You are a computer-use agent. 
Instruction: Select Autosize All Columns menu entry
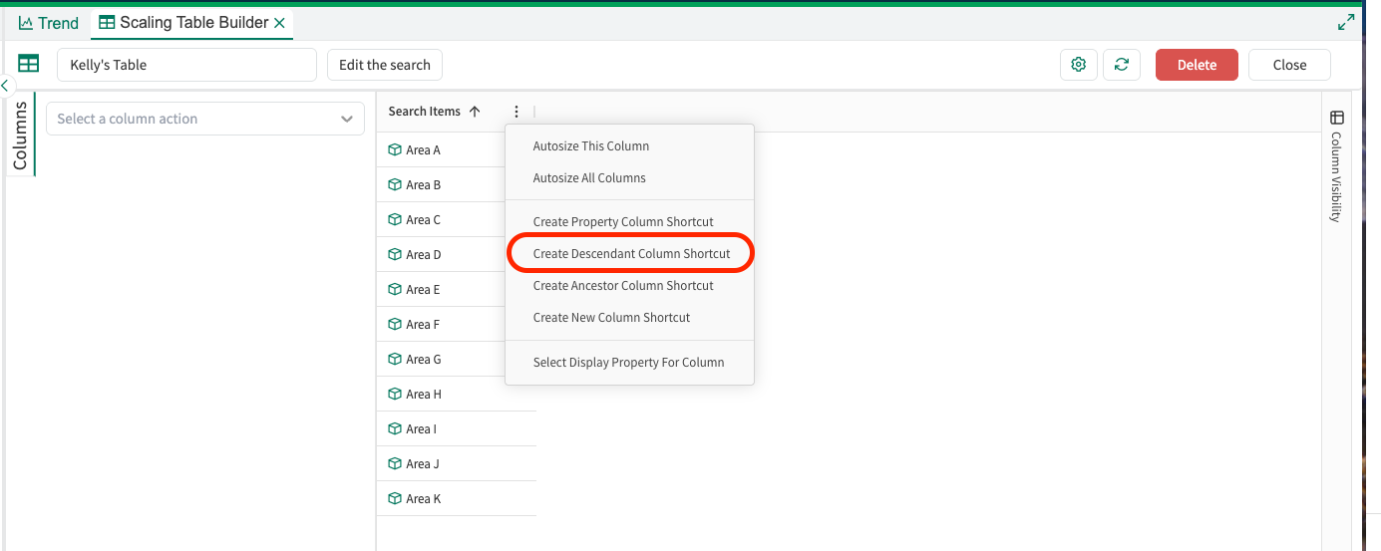(x=589, y=178)
